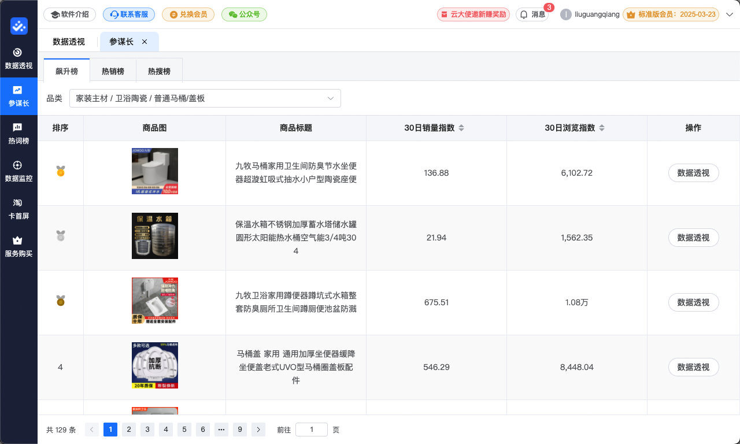The width and height of the screenshot is (740, 444).
Task: Open 数据透视 in the left sidebar
Action: tap(18, 58)
